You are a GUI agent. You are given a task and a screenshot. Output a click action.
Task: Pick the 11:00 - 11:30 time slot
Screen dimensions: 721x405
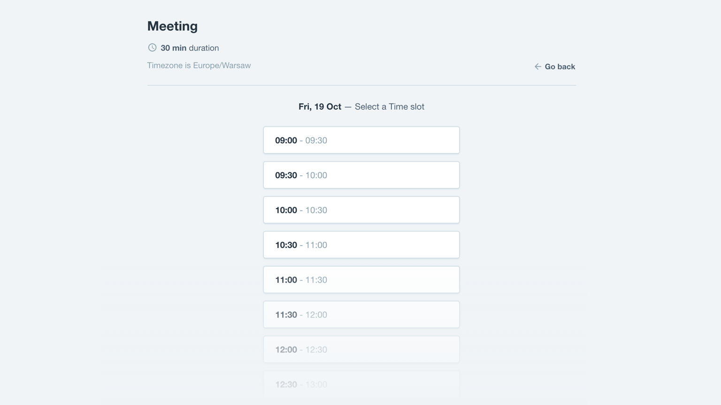(x=361, y=279)
